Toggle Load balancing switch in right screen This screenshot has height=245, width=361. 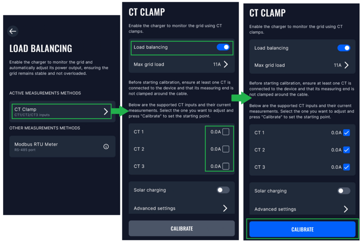(x=344, y=48)
